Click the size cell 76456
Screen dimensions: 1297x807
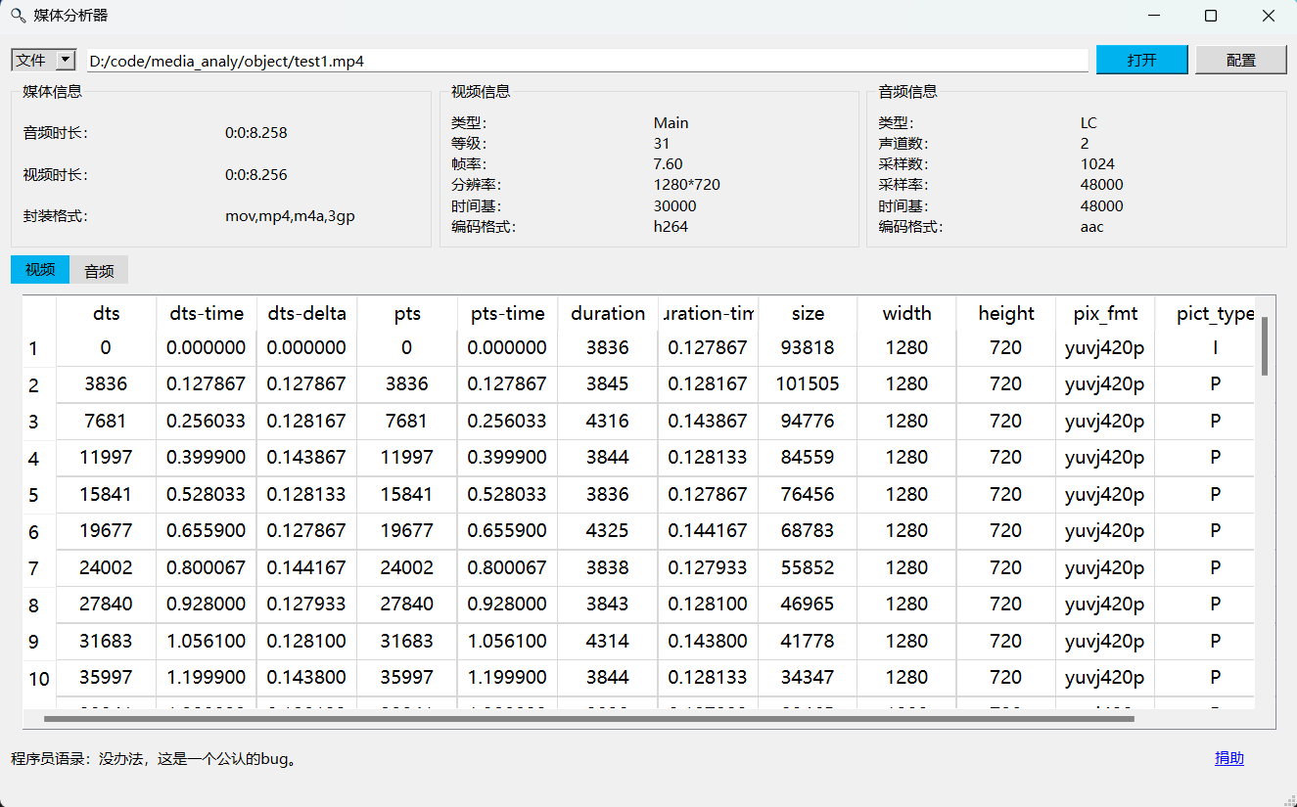(x=808, y=494)
